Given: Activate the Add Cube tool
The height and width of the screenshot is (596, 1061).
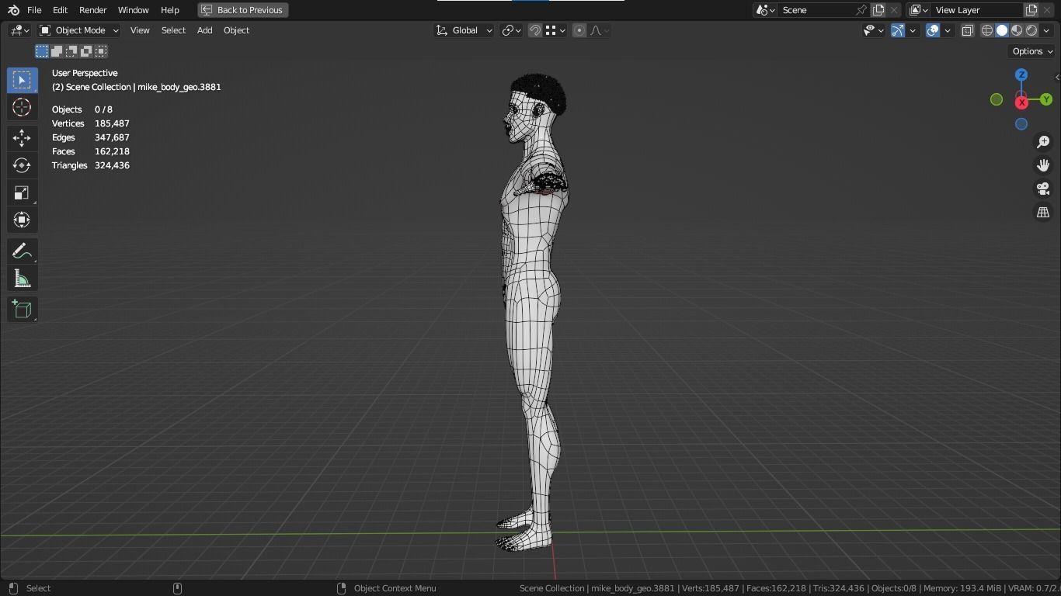Looking at the screenshot, I should coord(22,310).
